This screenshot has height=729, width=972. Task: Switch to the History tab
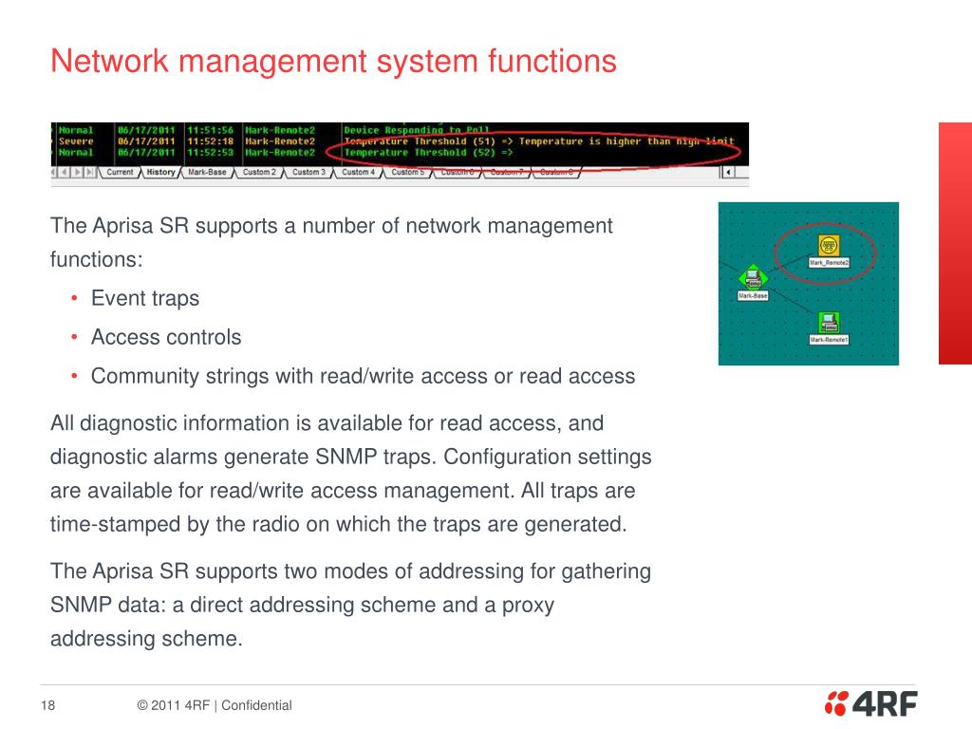click(x=160, y=173)
